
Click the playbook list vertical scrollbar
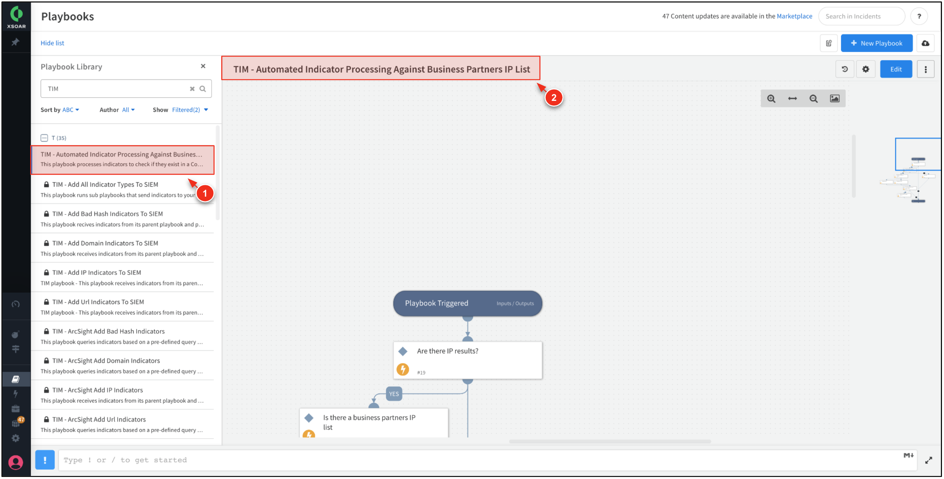coord(218,173)
